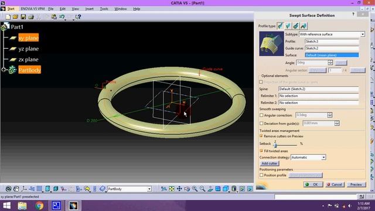
Task: Activate the Pan view icon
Action: [x=179, y=189]
